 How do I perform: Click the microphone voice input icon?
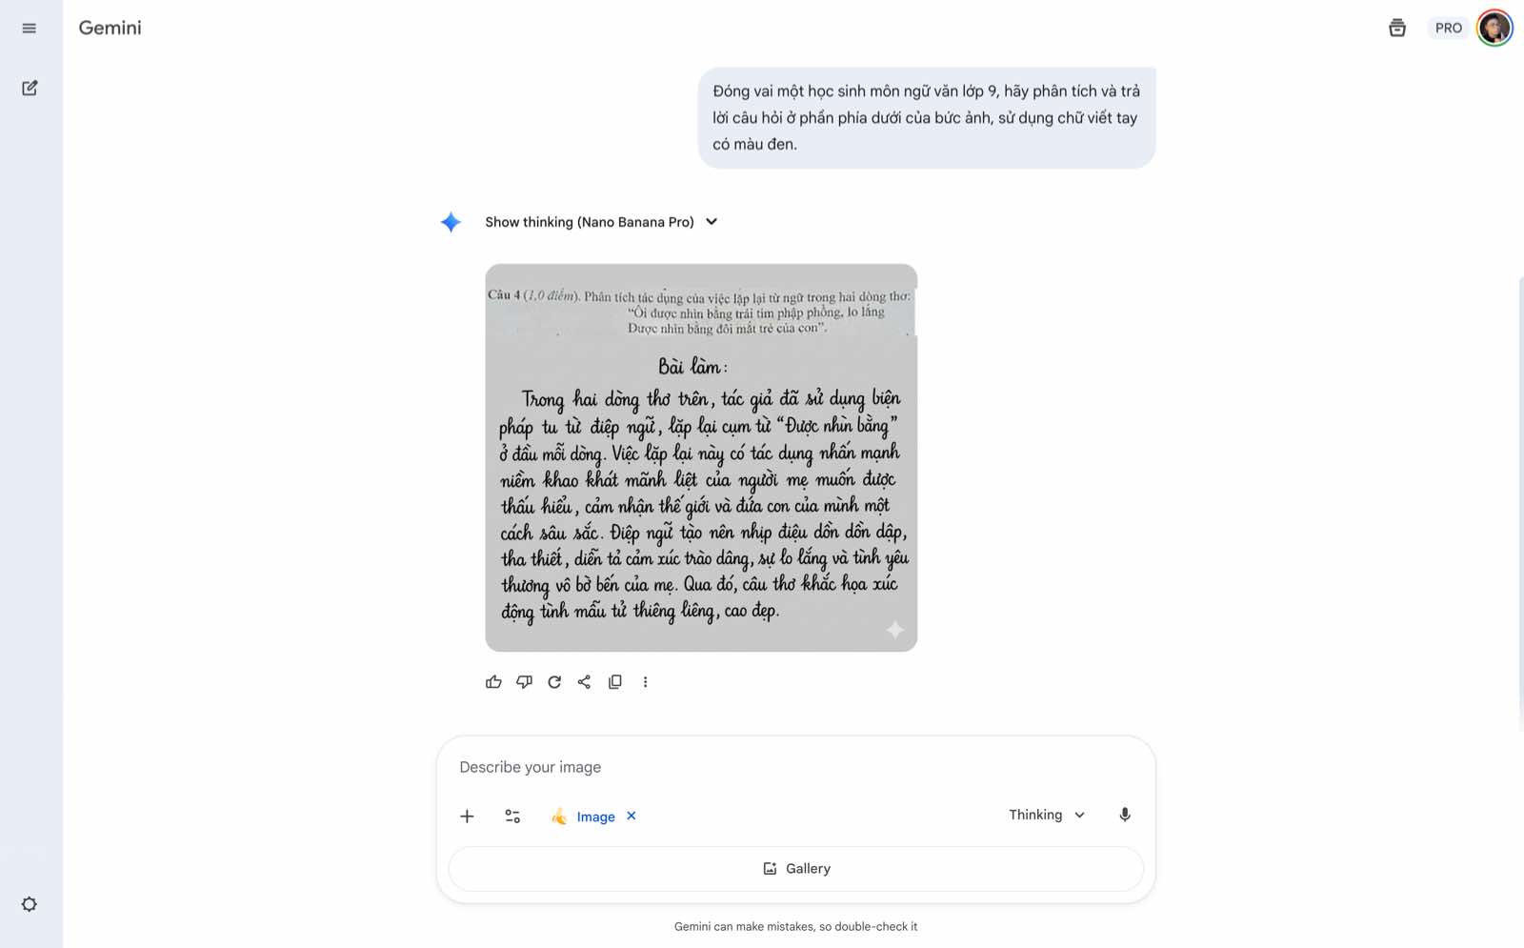tap(1125, 815)
